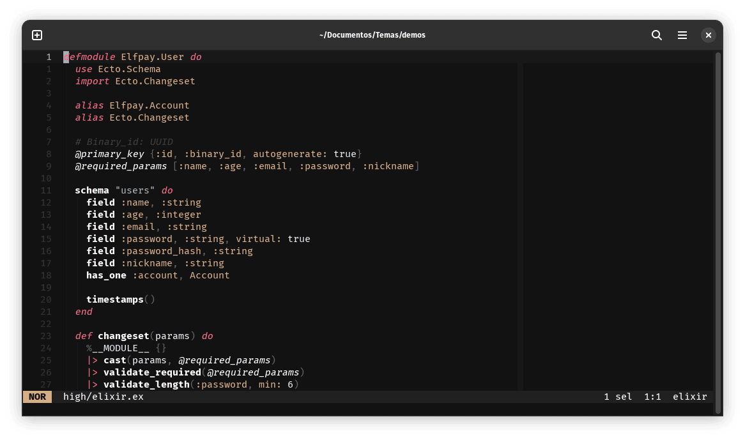Image resolution: width=745 pixels, height=440 pixels.
Task: Click ':email' in field :email line
Action: 138,227
